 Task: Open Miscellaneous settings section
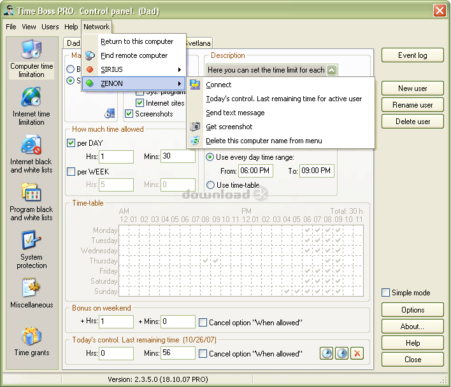click(31, 294)
